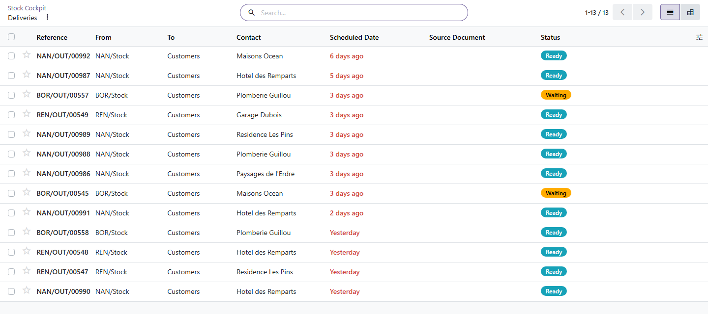Click the star beside REN/OUT/00547
This screenshot has width=708, height=314.
pyautogui.click(x=27, y=271)
